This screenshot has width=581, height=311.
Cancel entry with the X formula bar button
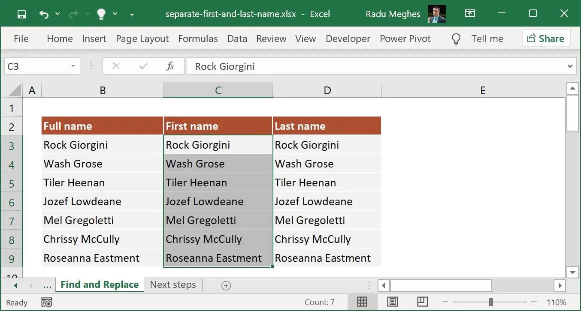pos(117,66)
